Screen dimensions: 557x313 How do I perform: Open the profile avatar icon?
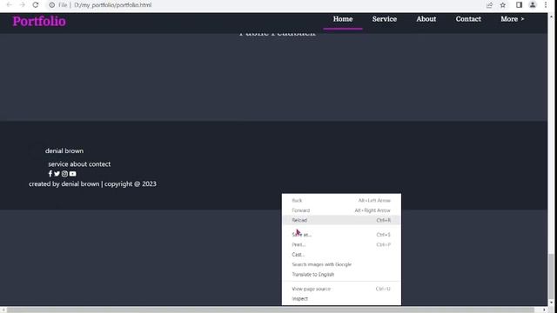click(x=533, y=5)
